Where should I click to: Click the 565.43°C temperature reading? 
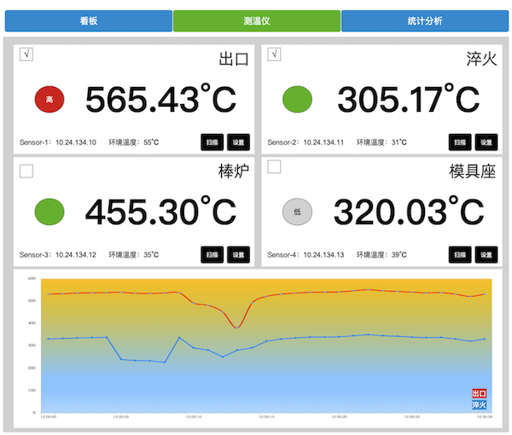160,100
